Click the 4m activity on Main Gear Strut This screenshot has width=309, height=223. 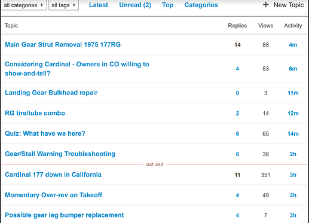293,45
